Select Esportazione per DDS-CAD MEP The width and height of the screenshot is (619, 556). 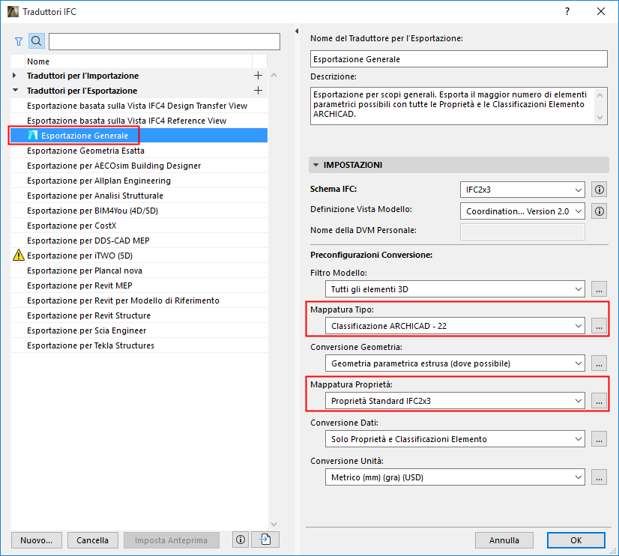coord(139,241)
